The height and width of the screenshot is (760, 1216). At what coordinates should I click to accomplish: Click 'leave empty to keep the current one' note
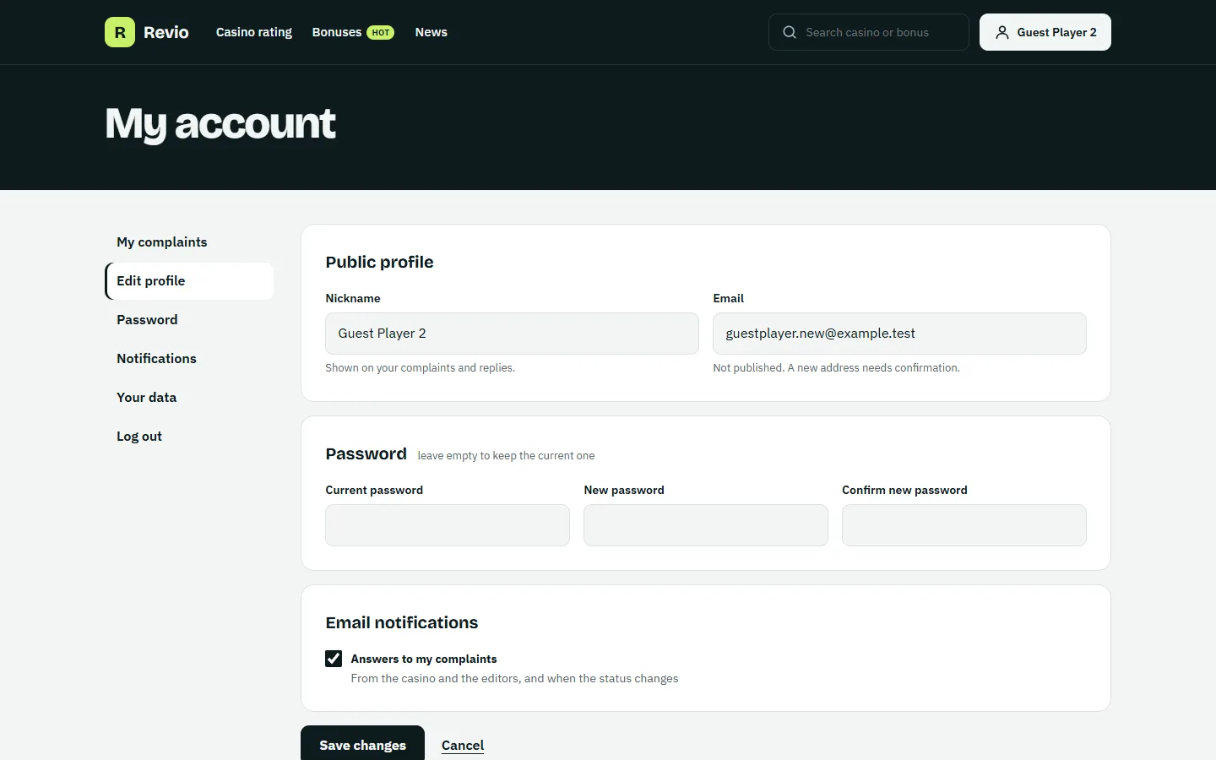[x=506, y=456]
